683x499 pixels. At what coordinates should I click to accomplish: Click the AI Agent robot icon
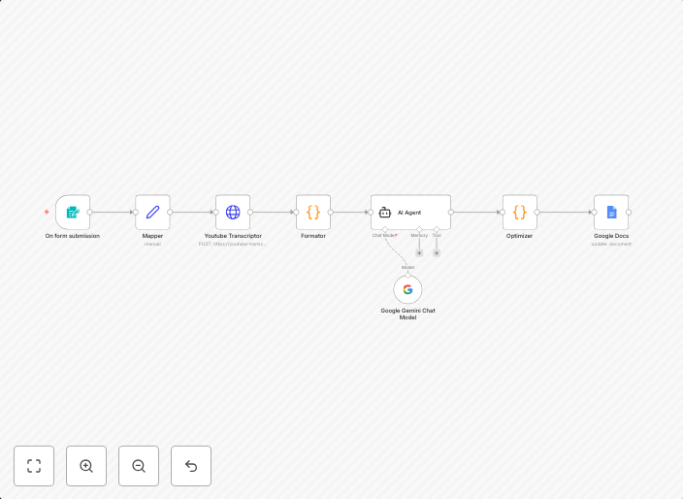pyautogui.click(x=384, y=212)
